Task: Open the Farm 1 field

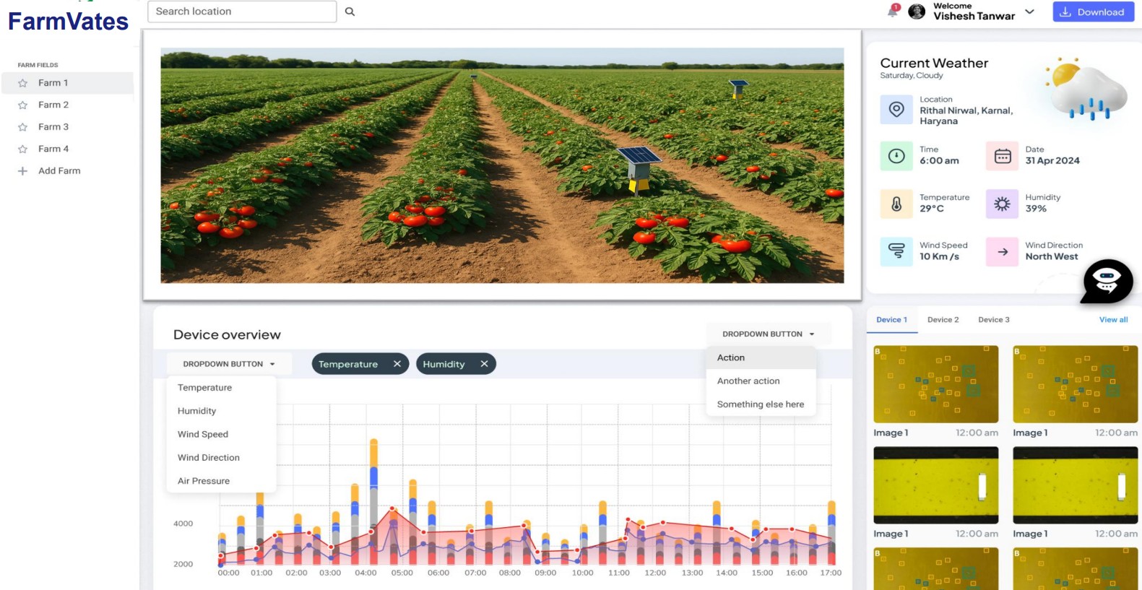Action: pos(67,83)
